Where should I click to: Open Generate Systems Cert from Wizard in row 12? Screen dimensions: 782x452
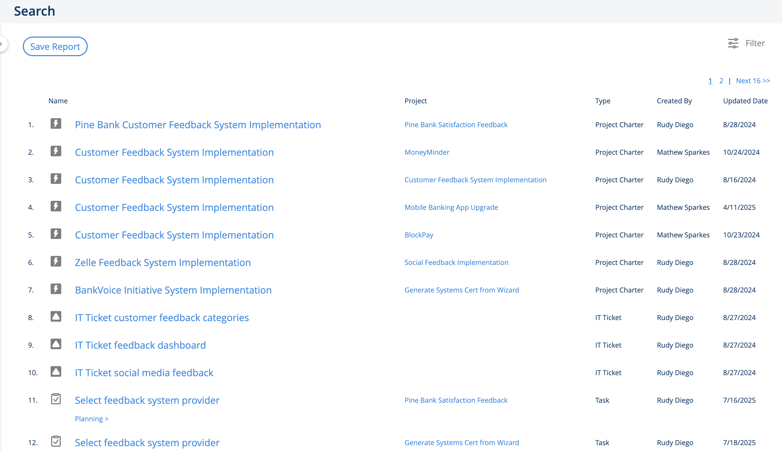462,443
